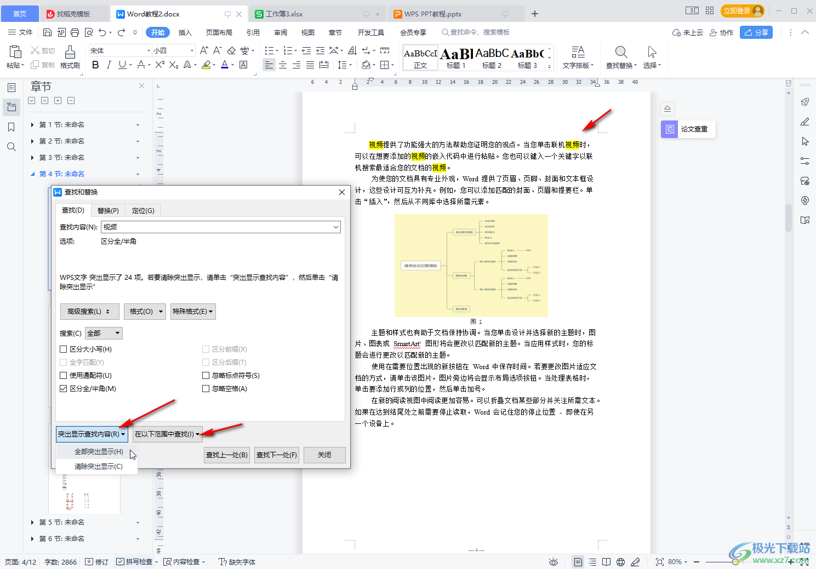Toggle Track Changes in status bar
The height and width of the screenshot is (569, 816).
[x=97, y=562]
